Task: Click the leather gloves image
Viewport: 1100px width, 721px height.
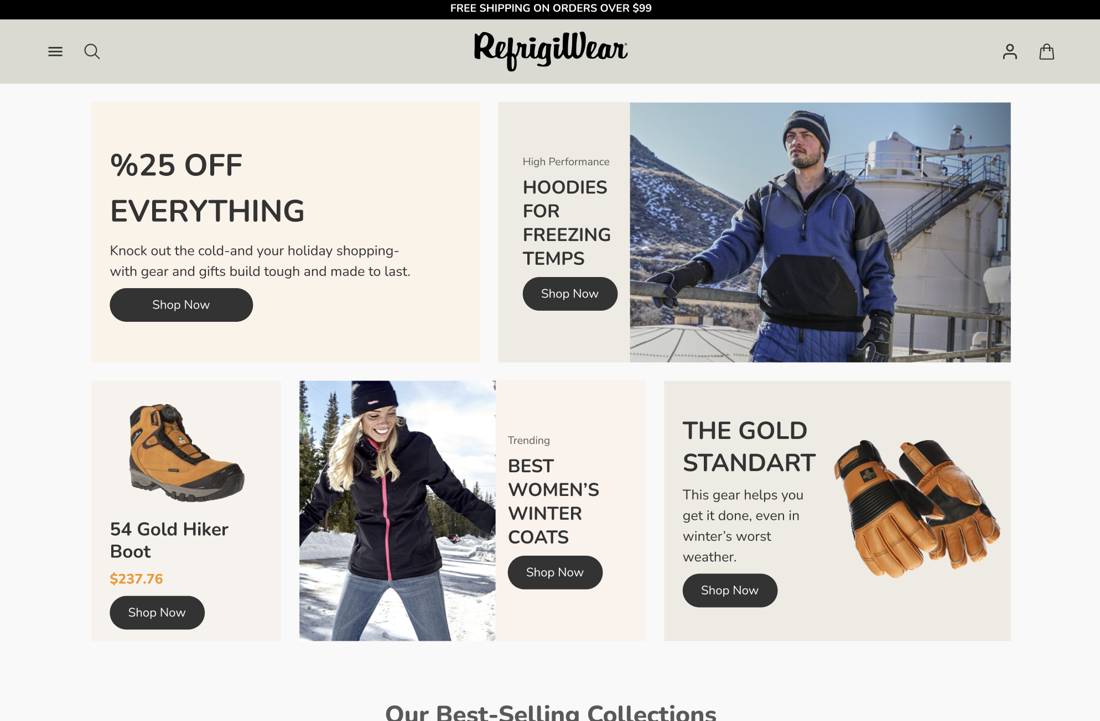Action: coord(917,508)
